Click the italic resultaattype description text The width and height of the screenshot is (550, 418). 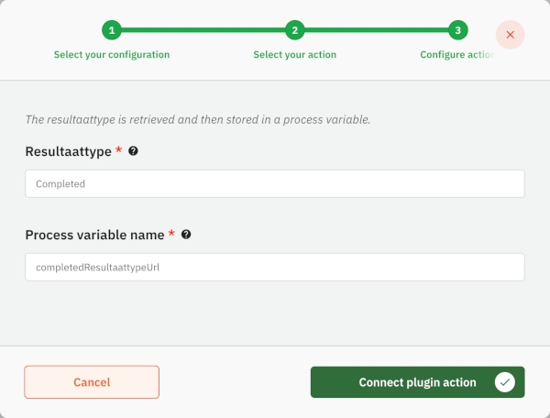(197, 119)
